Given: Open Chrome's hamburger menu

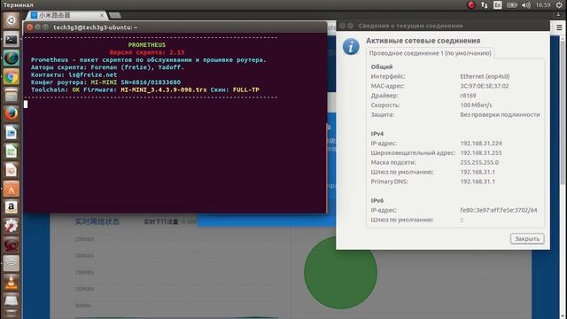Looking at the screenshot, I should 559,27.
